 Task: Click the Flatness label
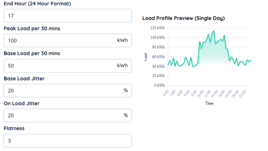click(x=14, y=128)
